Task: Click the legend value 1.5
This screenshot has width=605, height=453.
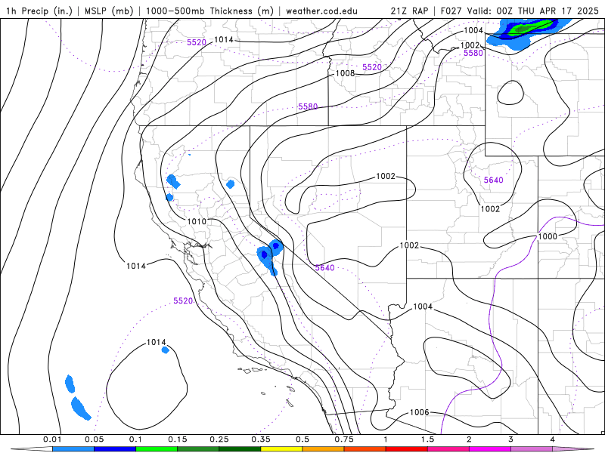Action: tap(427, 439)
